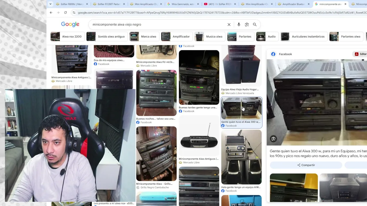Select the 'Gente quien tuvo el Aiwa 300 w' thumbnail
Screen dimensions: 367x206
[x=241, y=108]
